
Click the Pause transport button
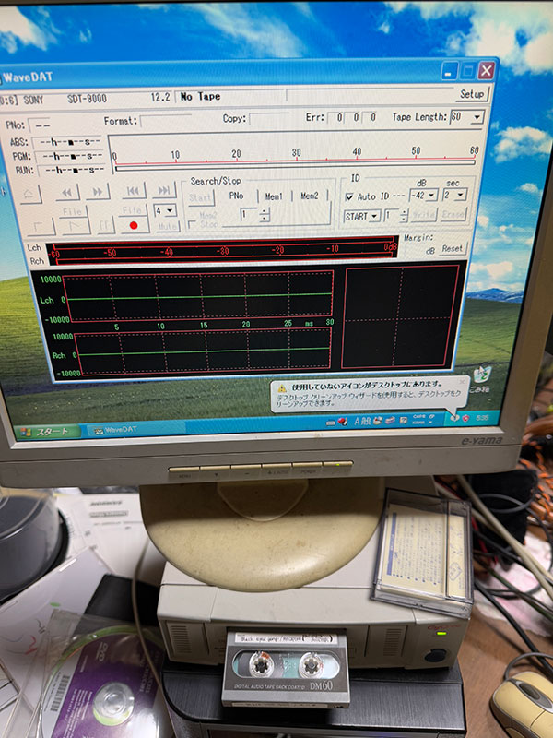point(106,225)
